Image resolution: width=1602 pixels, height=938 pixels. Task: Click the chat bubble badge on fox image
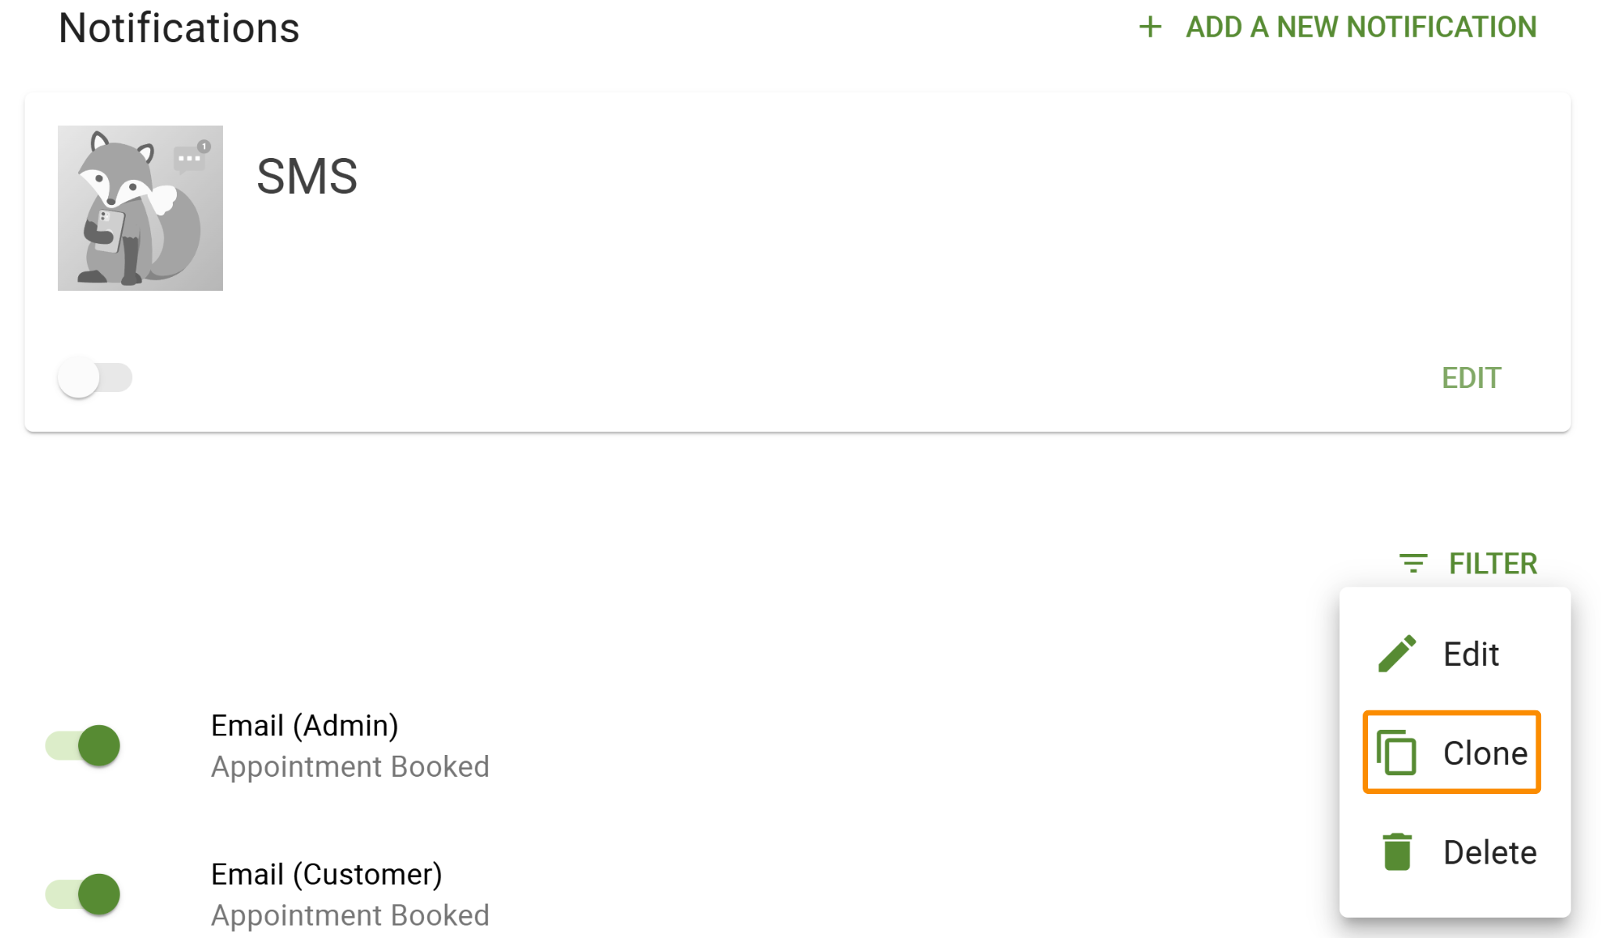pyautogui.click(x=192, y=156)
